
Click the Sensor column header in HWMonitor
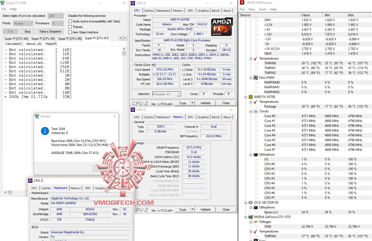(269, 15)
